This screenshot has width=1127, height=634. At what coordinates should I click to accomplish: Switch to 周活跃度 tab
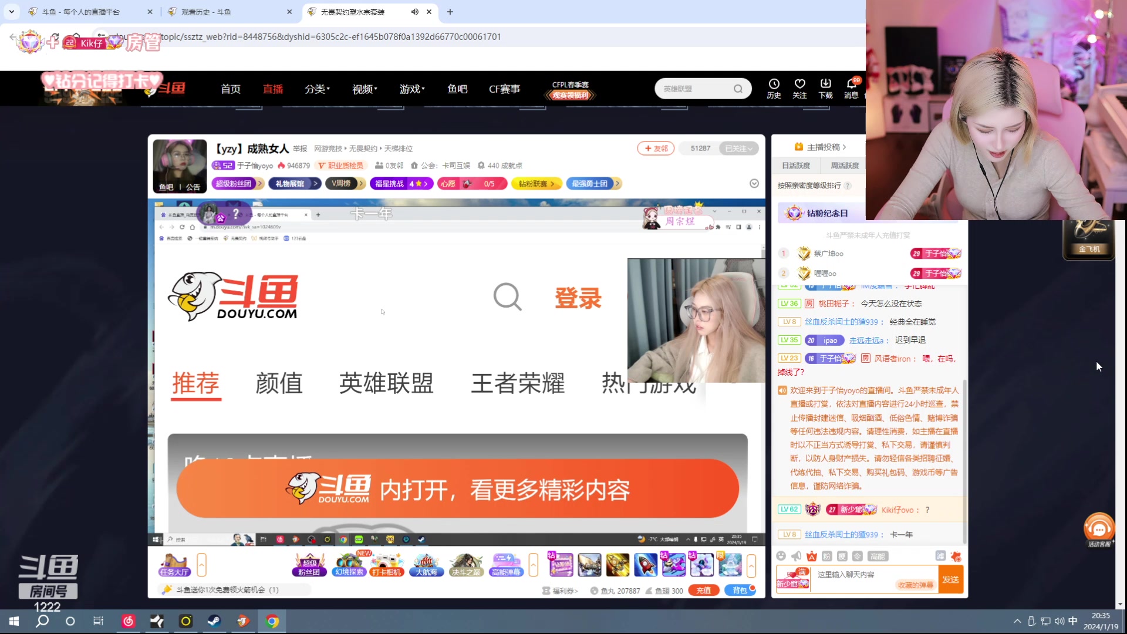click(845, 166)
